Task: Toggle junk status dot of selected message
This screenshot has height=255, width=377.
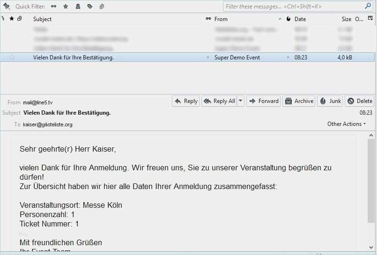Action: click(x=288, y=58)
